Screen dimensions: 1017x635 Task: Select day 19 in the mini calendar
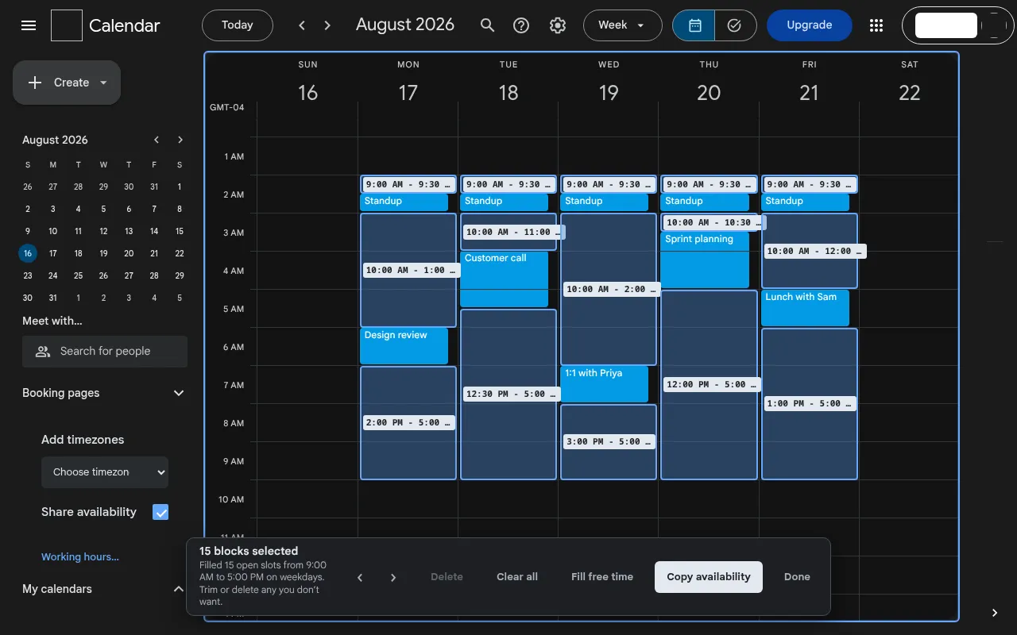103,253
